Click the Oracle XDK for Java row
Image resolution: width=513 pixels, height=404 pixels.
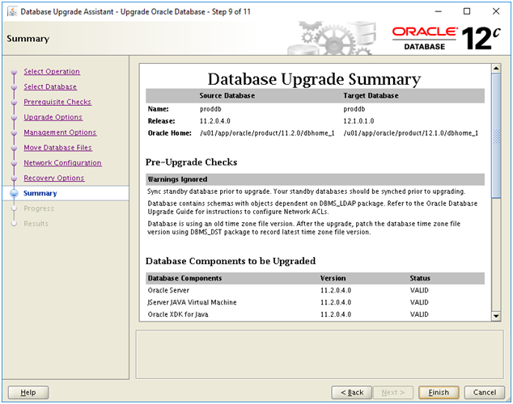[315, 314]
